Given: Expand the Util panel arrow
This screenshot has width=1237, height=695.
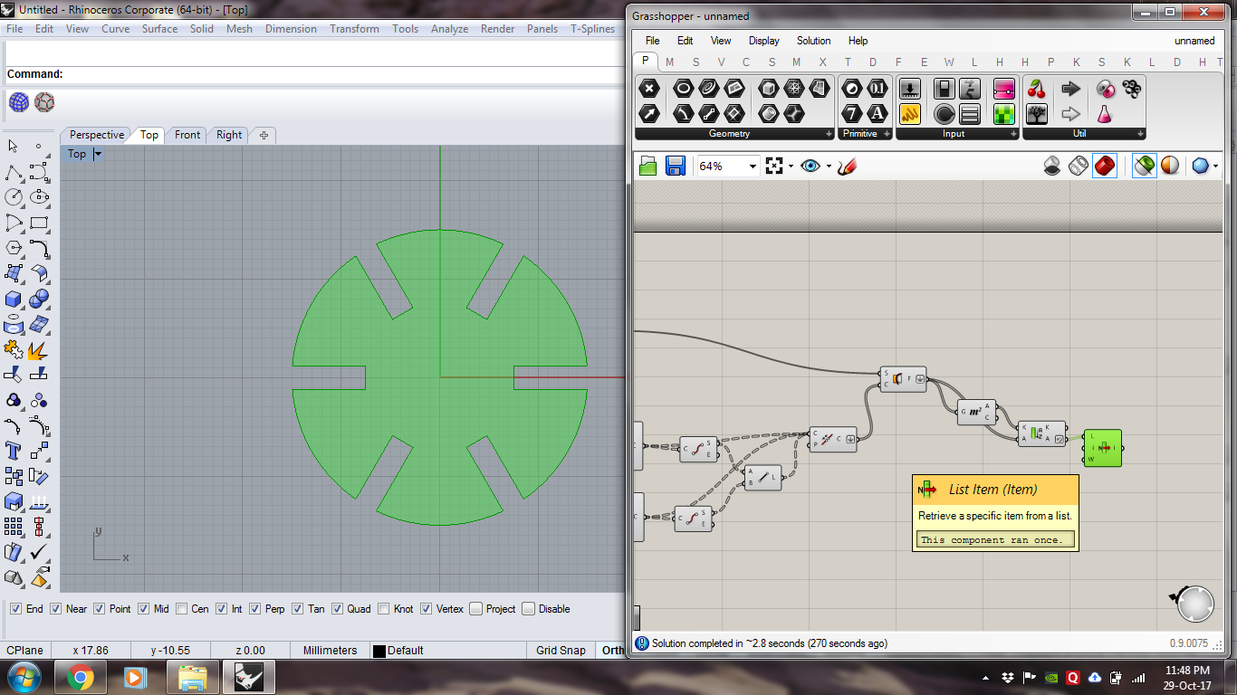Looking at the screenshot, I should coord(1140,134).
